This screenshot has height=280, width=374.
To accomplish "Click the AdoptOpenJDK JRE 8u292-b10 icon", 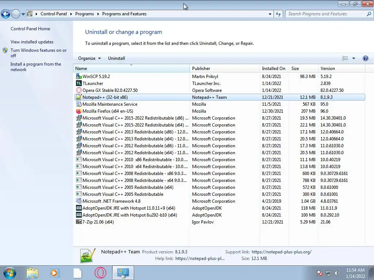I will point(79,215).
